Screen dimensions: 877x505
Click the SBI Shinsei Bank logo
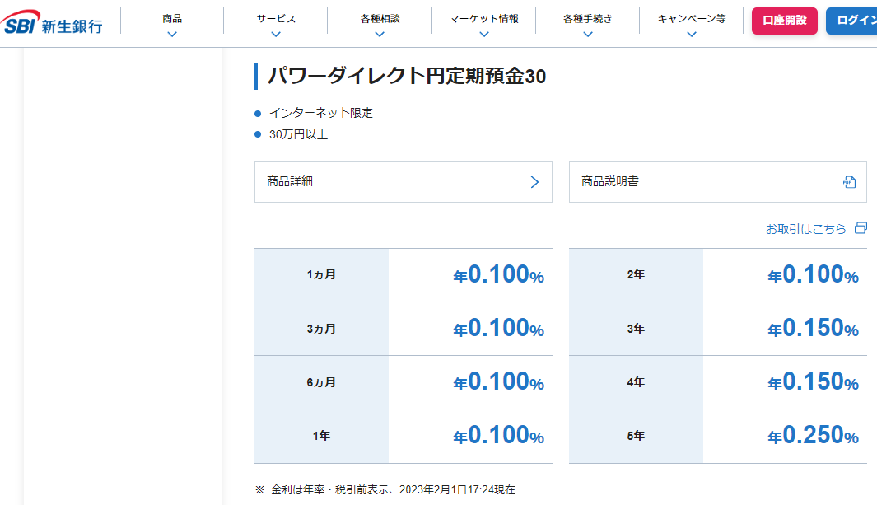coord(51,22)
